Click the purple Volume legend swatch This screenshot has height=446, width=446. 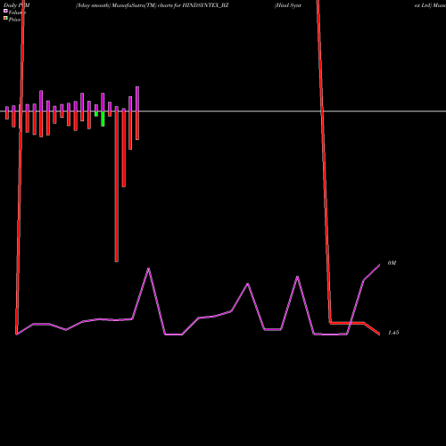(5, 11)
